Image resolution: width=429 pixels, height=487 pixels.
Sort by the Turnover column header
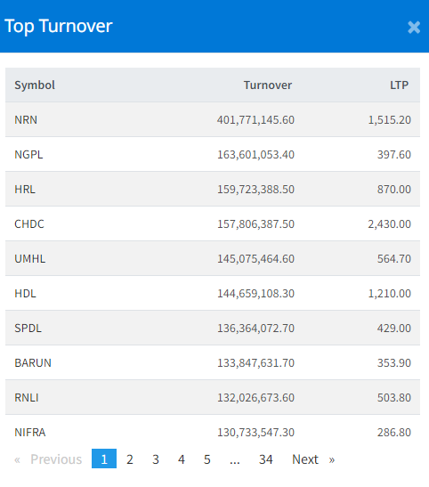pyautogui.click(x=268, y=85)
